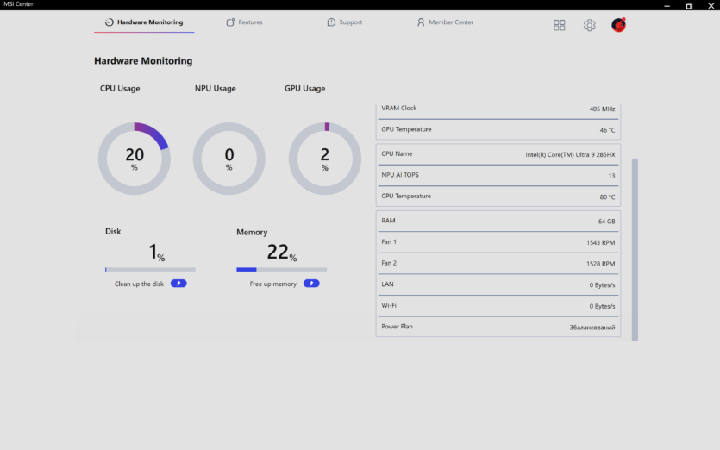This screenshot has height=450, width=720.
Task: Click the Disk usage progress bar
Action: click(150, 270)
